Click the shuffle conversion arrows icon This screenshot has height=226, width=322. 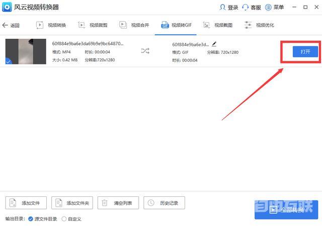145,51
